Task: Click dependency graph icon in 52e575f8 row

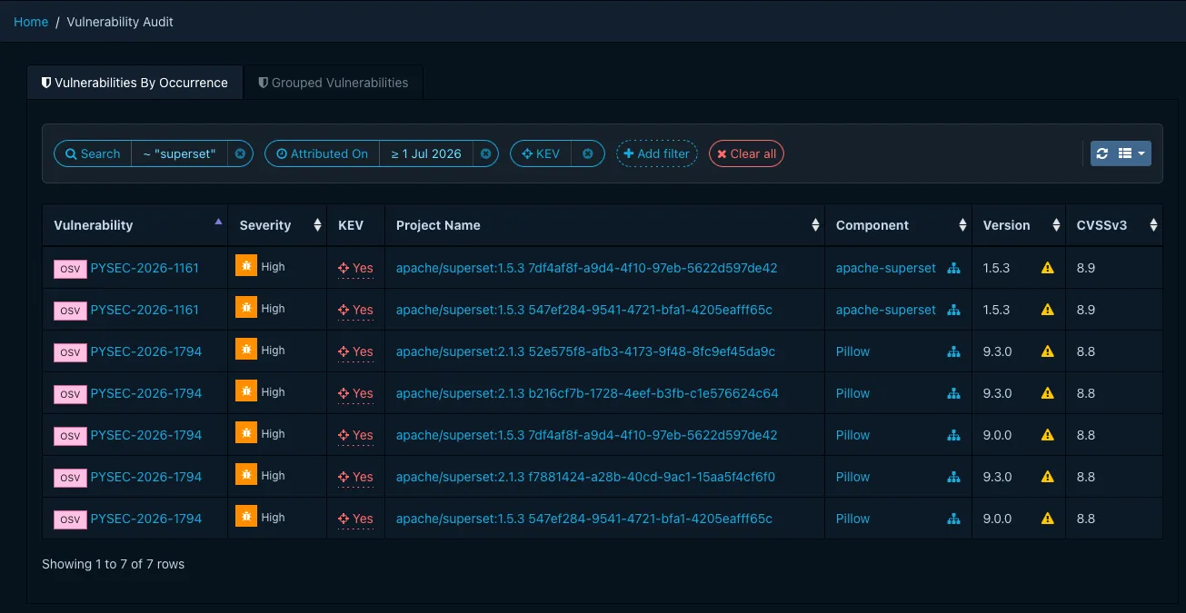Action: tap(953, 351)
